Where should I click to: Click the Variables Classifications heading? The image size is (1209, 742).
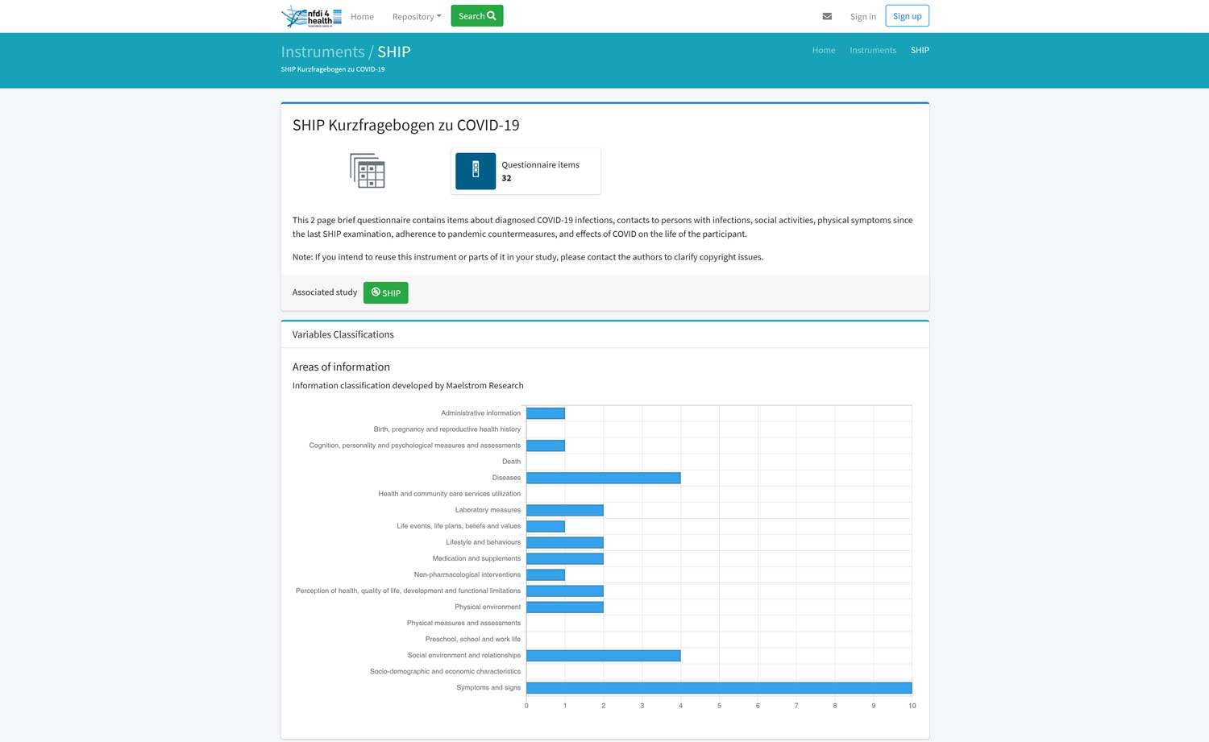pos(343,334)
